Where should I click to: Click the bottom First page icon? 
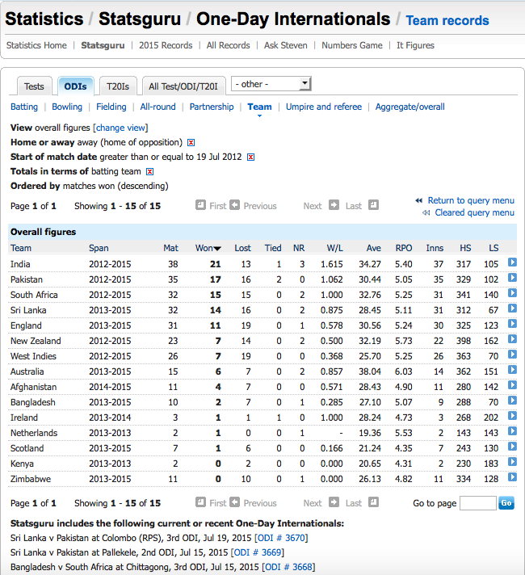(x=200, y=502)
